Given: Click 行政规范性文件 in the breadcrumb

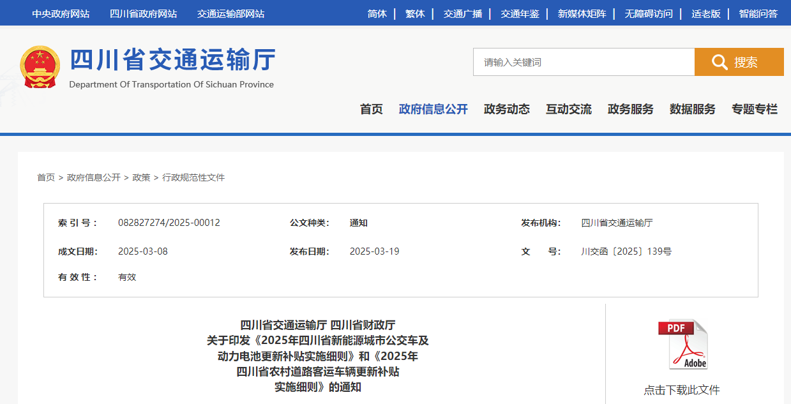Looking at the screenshot, I should click(x=193, y=177).
